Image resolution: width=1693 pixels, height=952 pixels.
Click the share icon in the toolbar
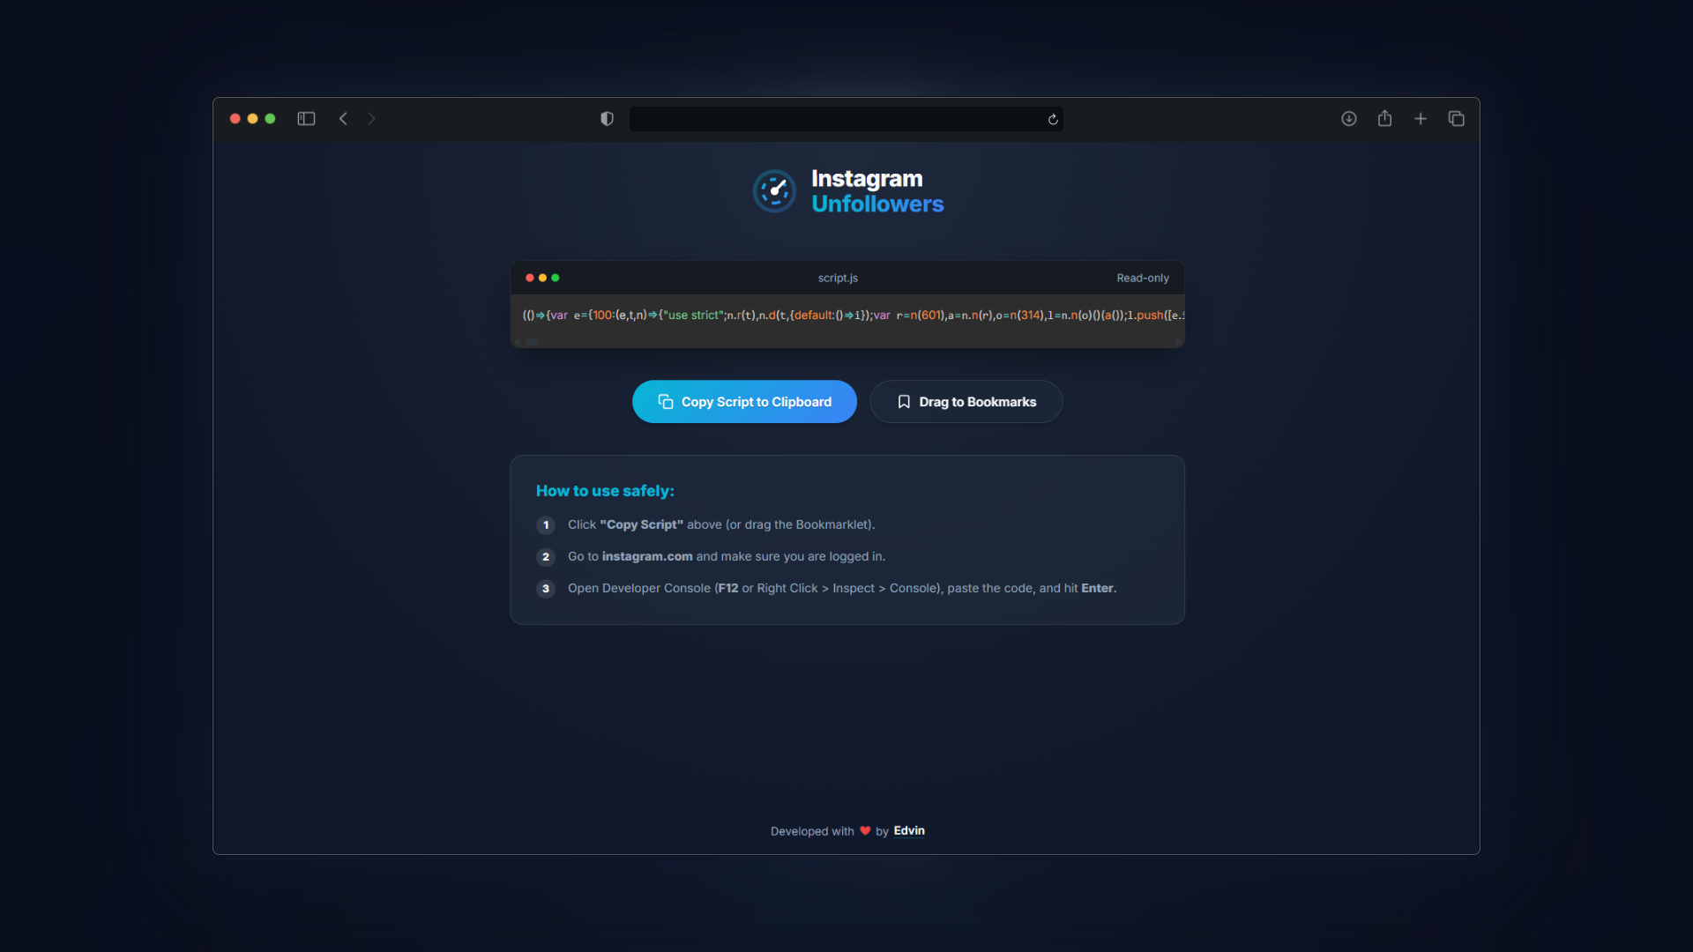tap(1384, 119)
